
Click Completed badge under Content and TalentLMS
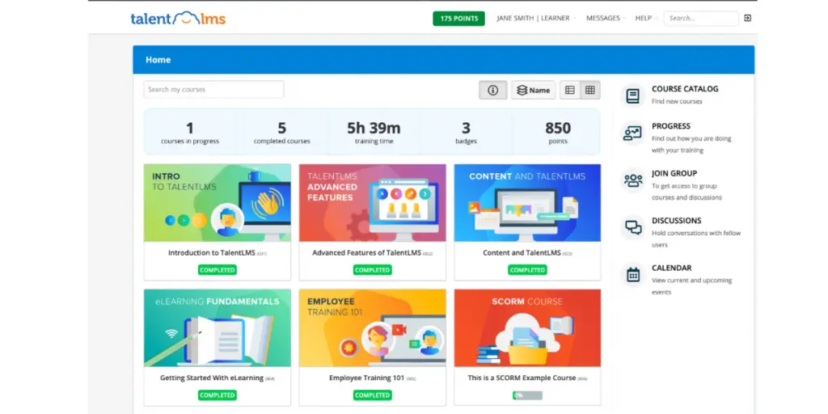point(527,270)
